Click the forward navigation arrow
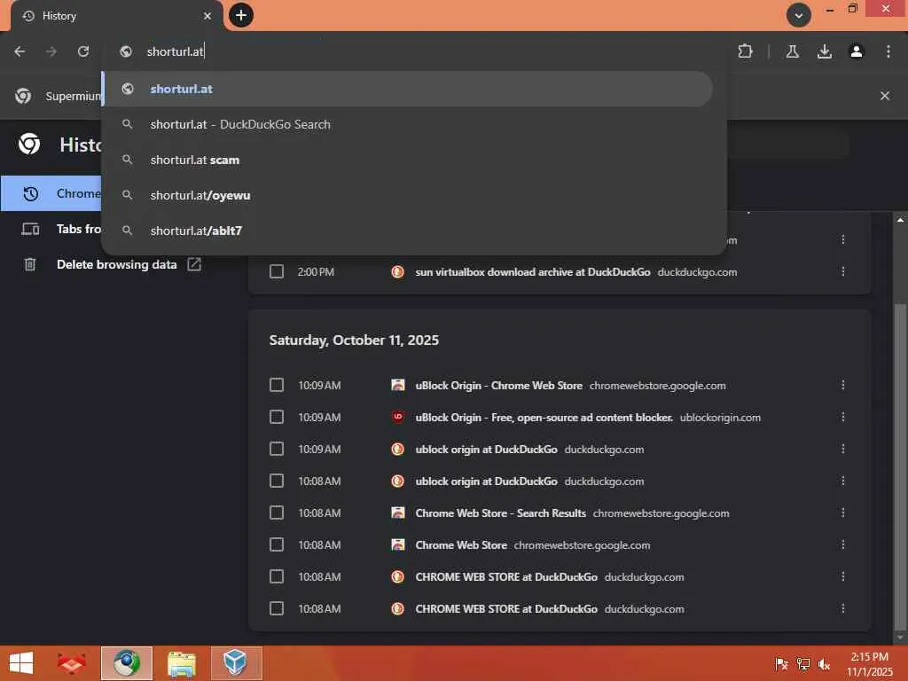 pyautogui.click(x=51, y=51)
